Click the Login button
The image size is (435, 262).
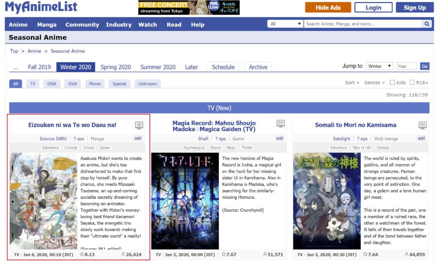pos(373,8)
